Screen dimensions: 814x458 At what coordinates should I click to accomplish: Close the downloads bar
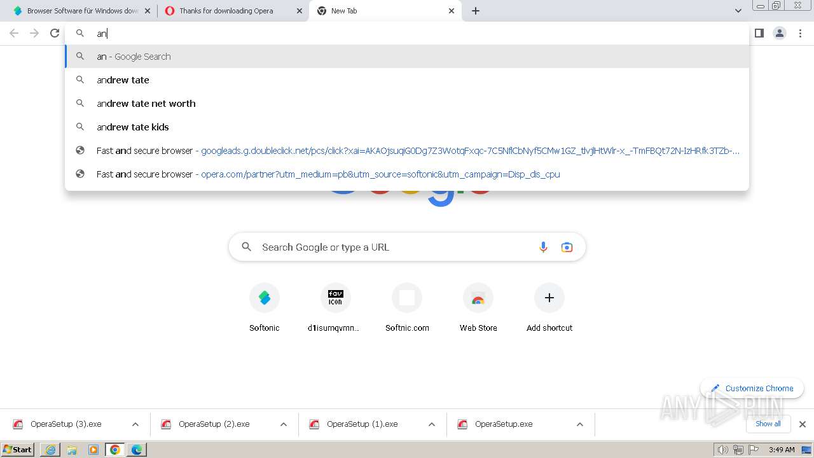coord(803,424)
